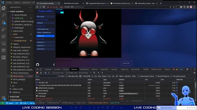Open the GitHub icon in sandbox sidebar
This screenshot has height=110, width=197.
tap(38, 64)
